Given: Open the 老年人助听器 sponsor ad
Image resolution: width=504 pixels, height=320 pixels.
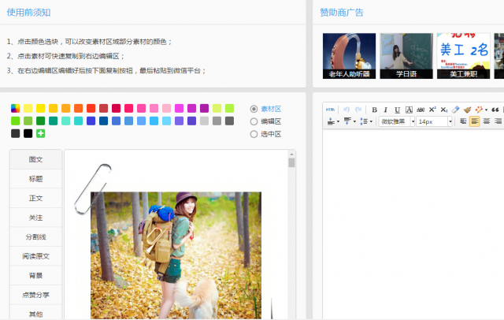Looking at the screenshot, I should [x=349, y=56].
